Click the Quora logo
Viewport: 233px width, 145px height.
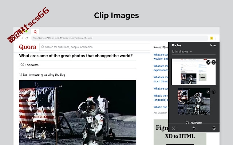tap(28, 47)
